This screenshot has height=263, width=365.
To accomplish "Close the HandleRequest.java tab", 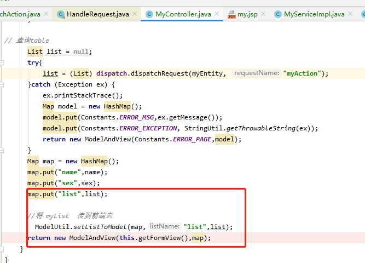I will [x=135, y=14].
